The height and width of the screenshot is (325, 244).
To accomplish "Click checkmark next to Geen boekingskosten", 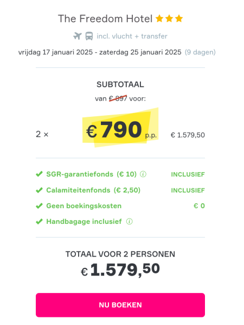I will [x=39, y=206].
